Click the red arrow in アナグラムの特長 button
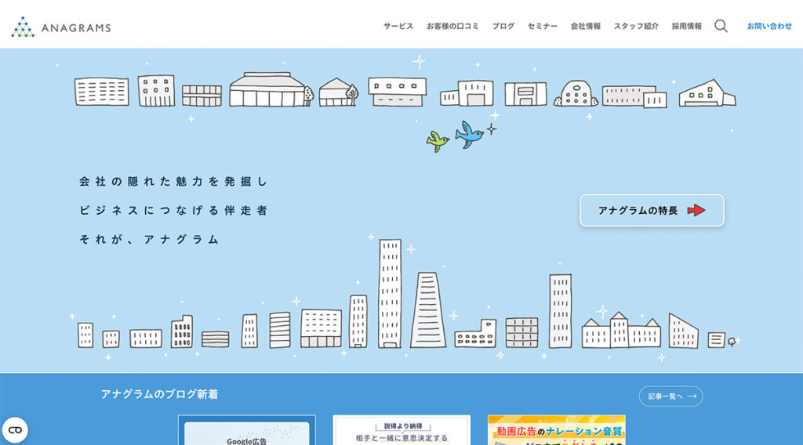Image resolution: width=803 pixels, height=445 pixels. [x=696, y=210]
